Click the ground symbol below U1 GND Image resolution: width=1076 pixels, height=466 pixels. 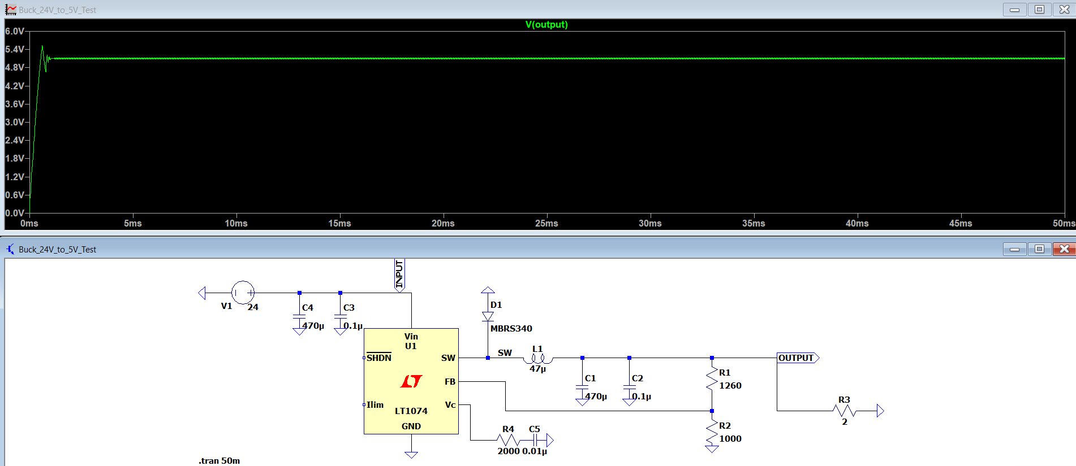coord(411,454)
